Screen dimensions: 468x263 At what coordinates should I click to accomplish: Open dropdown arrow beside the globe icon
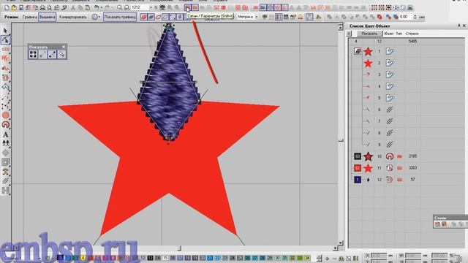99,18
